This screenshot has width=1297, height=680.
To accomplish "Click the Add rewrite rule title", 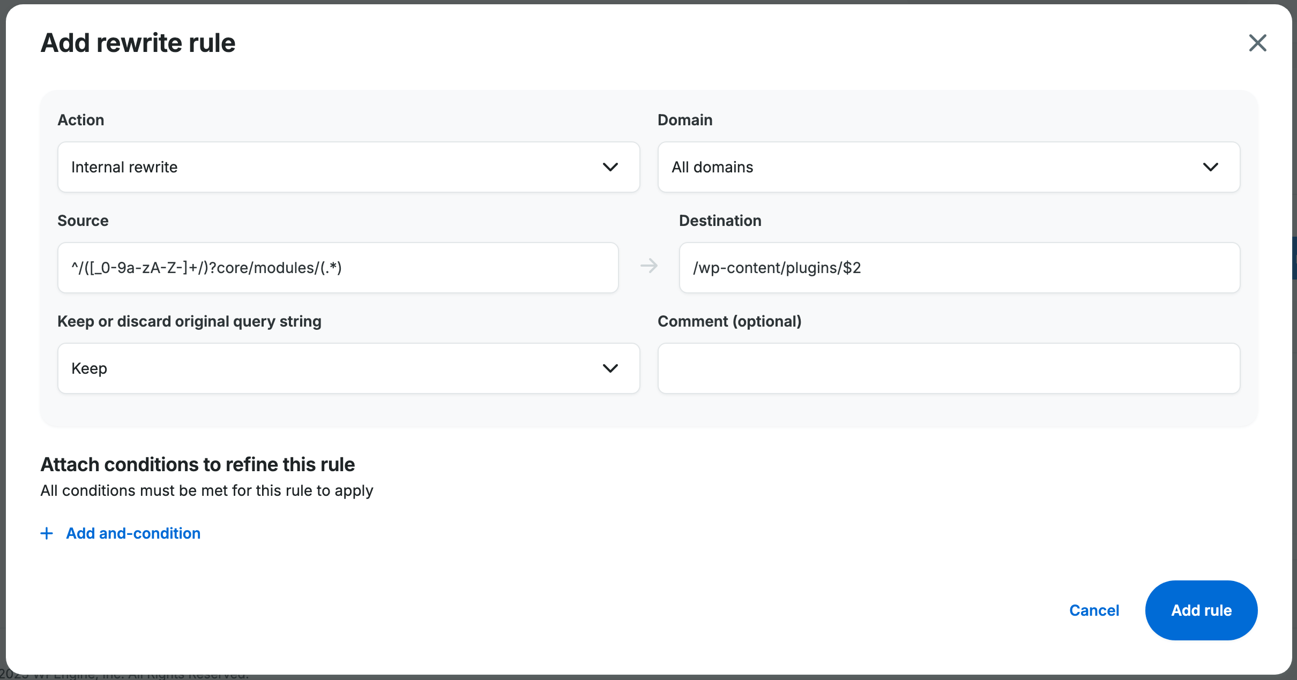I will point(138,43).
